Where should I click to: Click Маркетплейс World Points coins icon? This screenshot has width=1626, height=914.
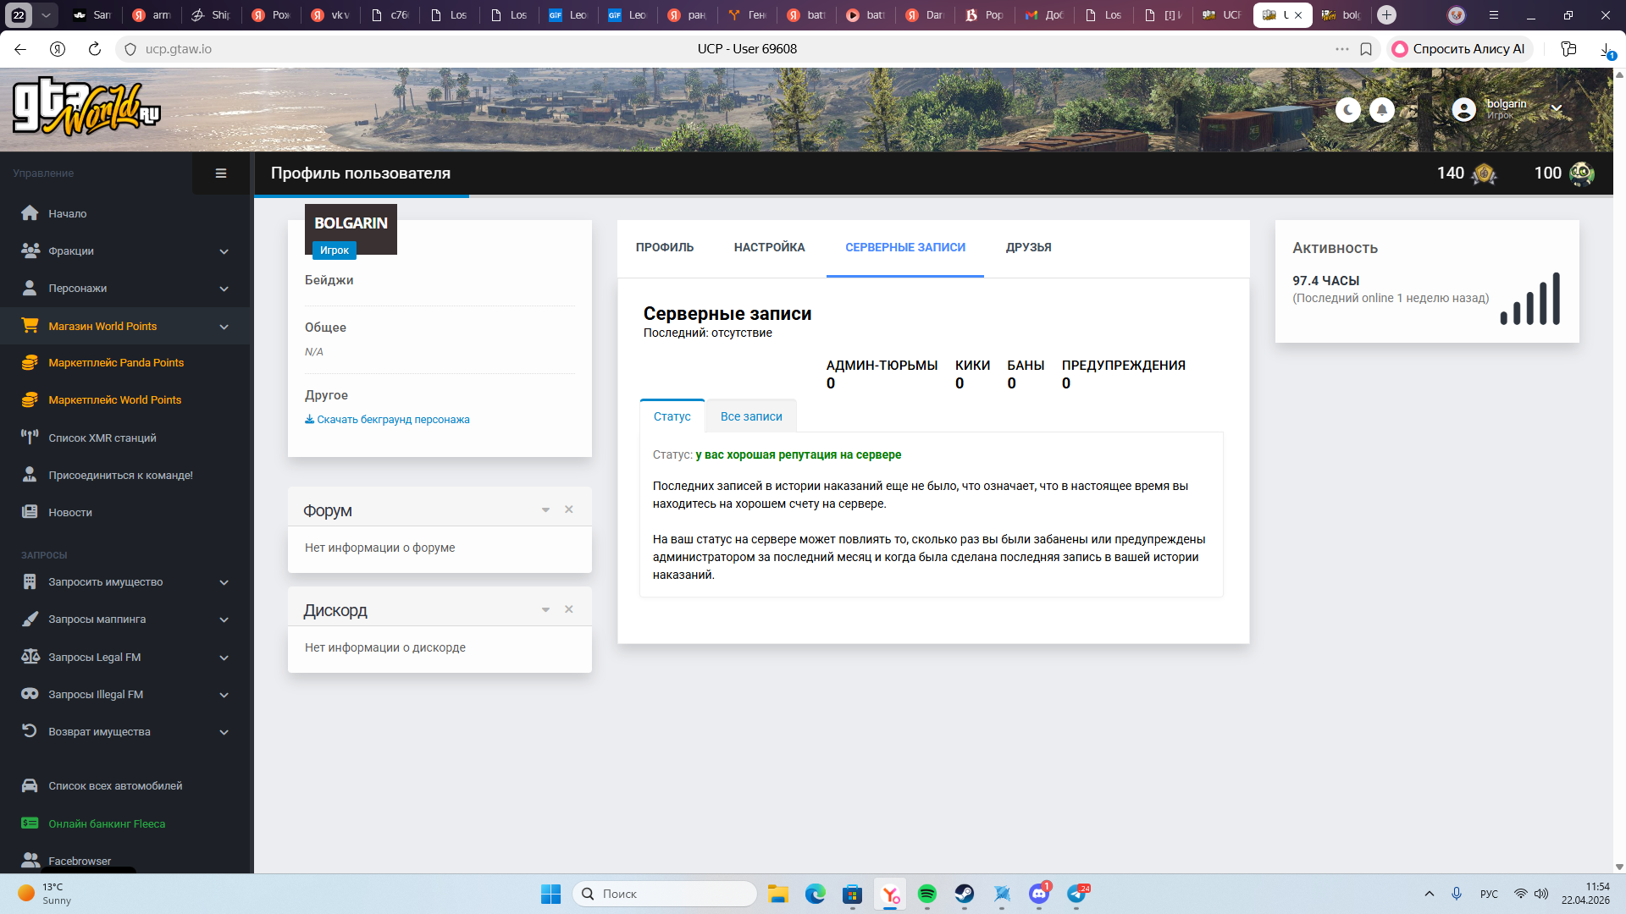[30, 399]
